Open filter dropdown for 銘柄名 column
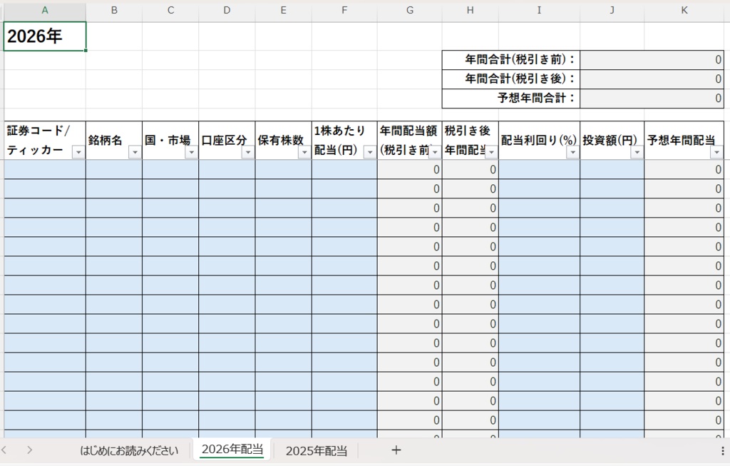The width and height of the screenshot is (730, 466). pyautogui.click(x=135, y=153)
